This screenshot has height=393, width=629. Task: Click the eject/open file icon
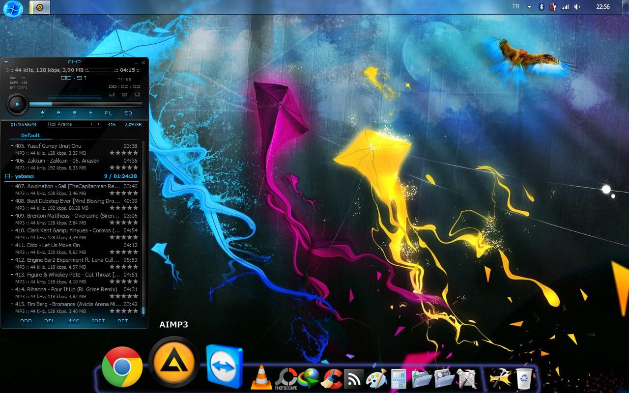90,113
